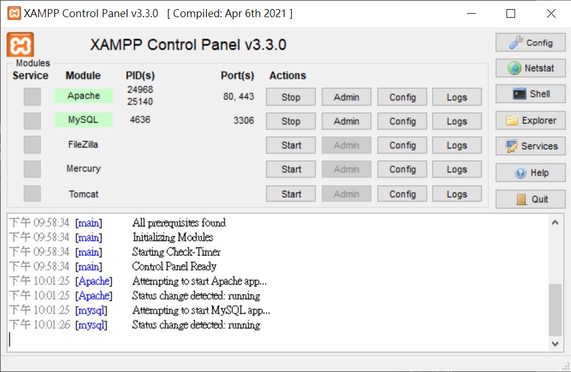This screenshot has width=571, height=372.
Task: Launch Shell with the terminal icon
Action: (530, 94)
